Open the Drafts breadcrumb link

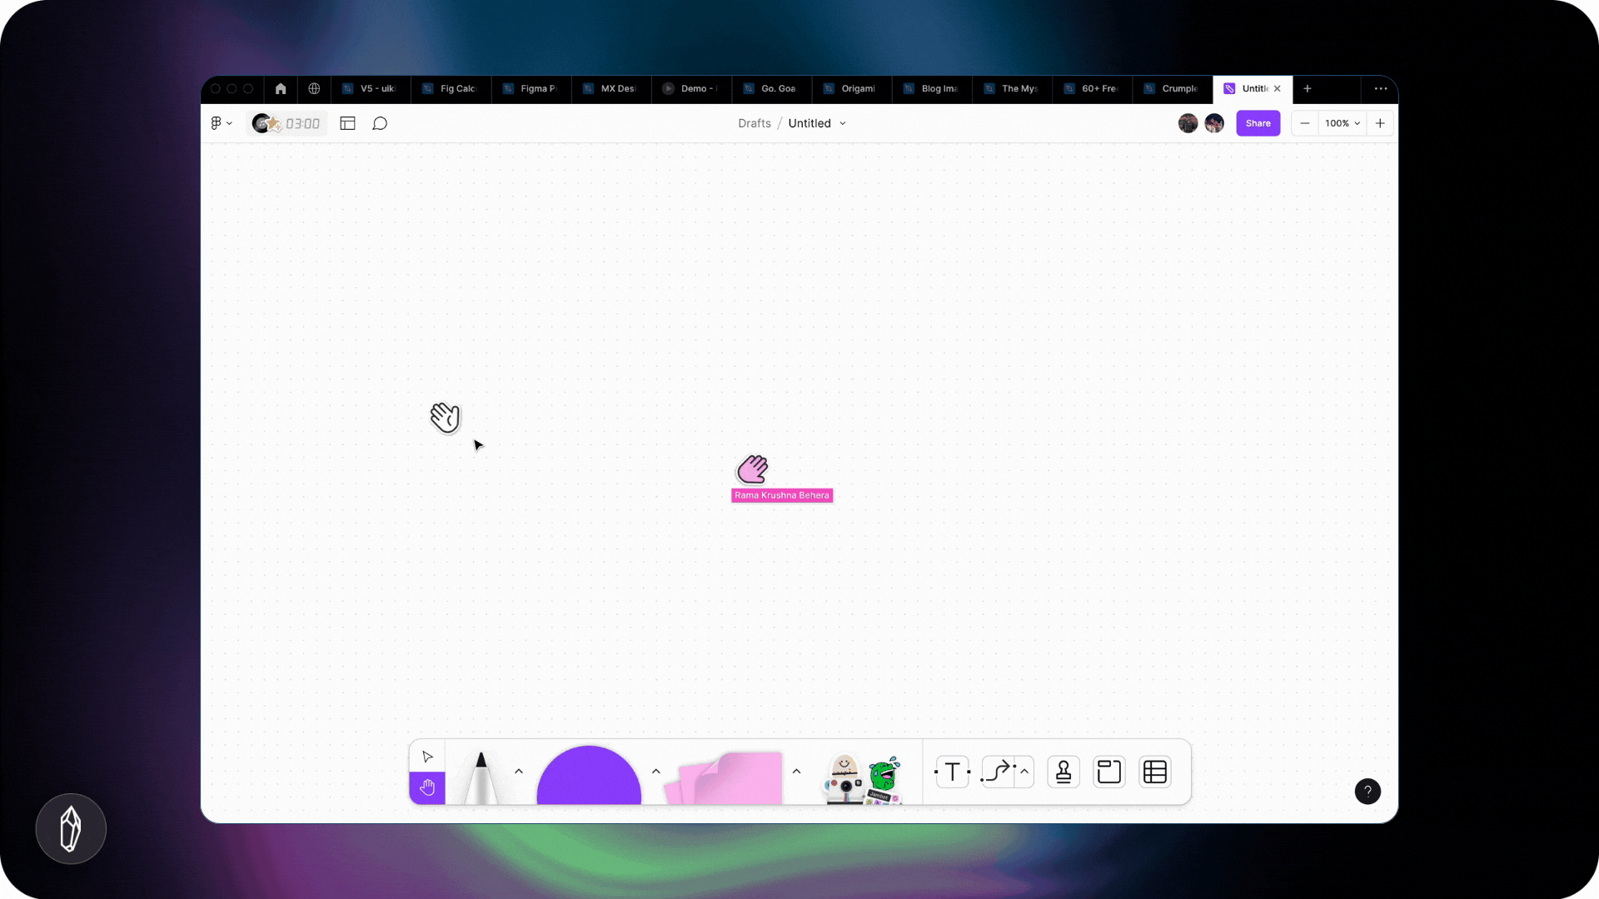pos(754,123)
